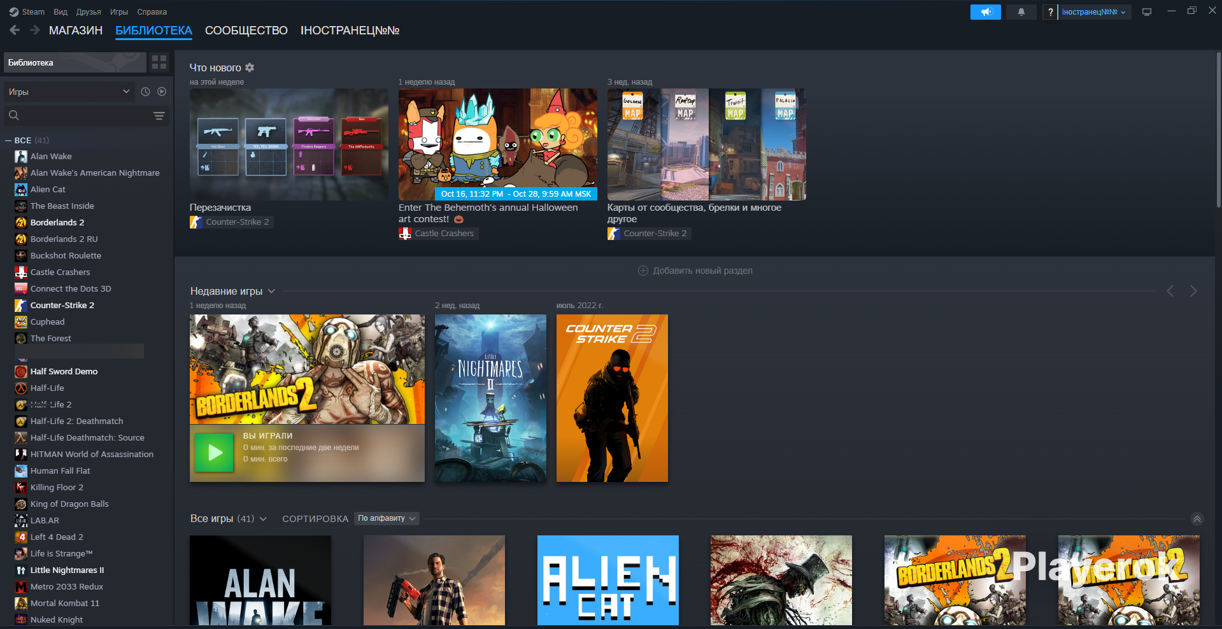Open the Вид menu
The height and width of the screenshot is (629, 1222).
pyautogui.click(x=60, y=12)
